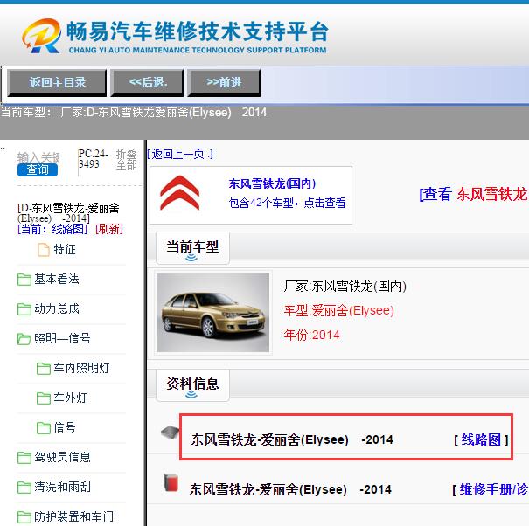The height and width of the screenshot is (526, 529).
Task: Expand the 清洗和雨刮 tree node
Action: (62, 487)
